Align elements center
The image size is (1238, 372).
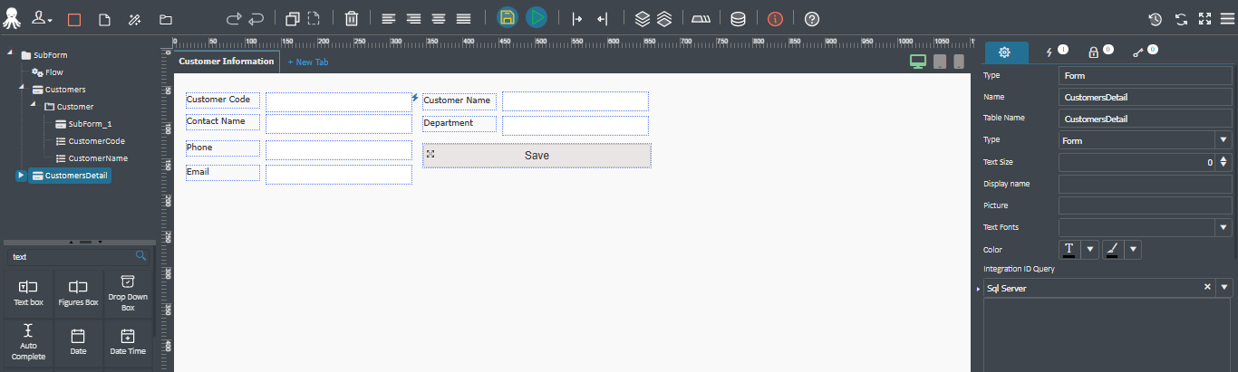[x=439, y=19]
